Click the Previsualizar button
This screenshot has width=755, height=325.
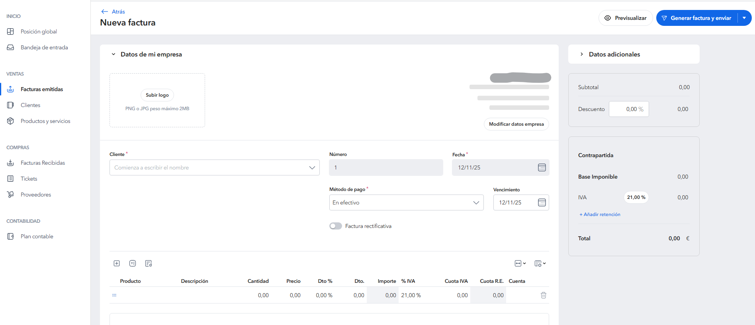point(625,18)
